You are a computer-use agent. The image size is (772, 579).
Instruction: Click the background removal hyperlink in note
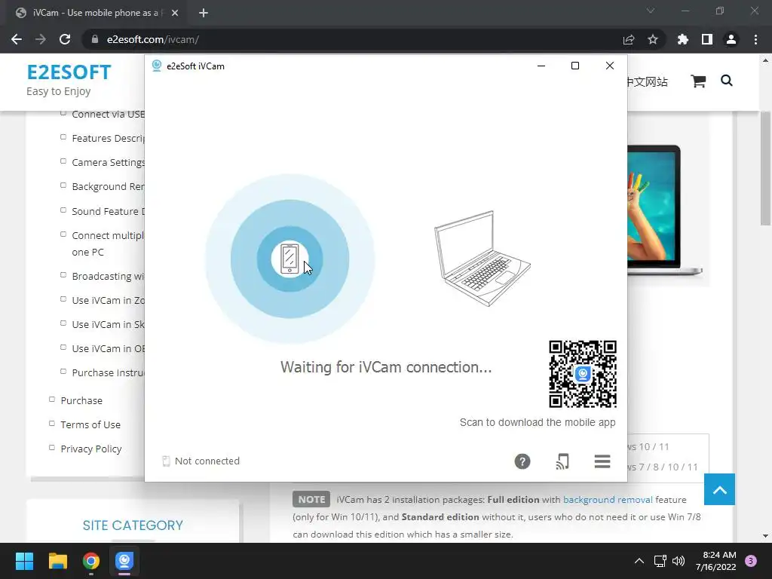[x=608, y=499]
